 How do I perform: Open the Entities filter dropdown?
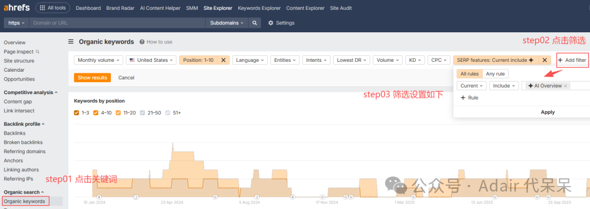point(285,60)
